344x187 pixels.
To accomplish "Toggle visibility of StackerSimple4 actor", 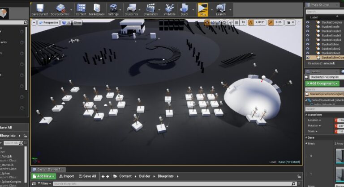I will pos(308,40).
